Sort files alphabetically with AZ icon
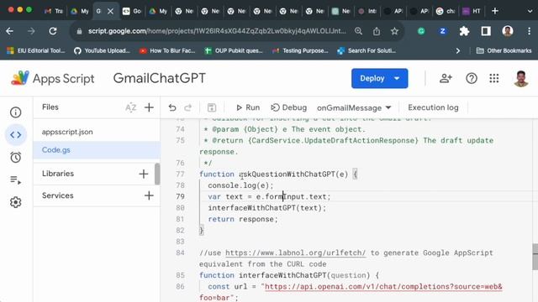This screenshot has width=538, height=302. (131, 107)
